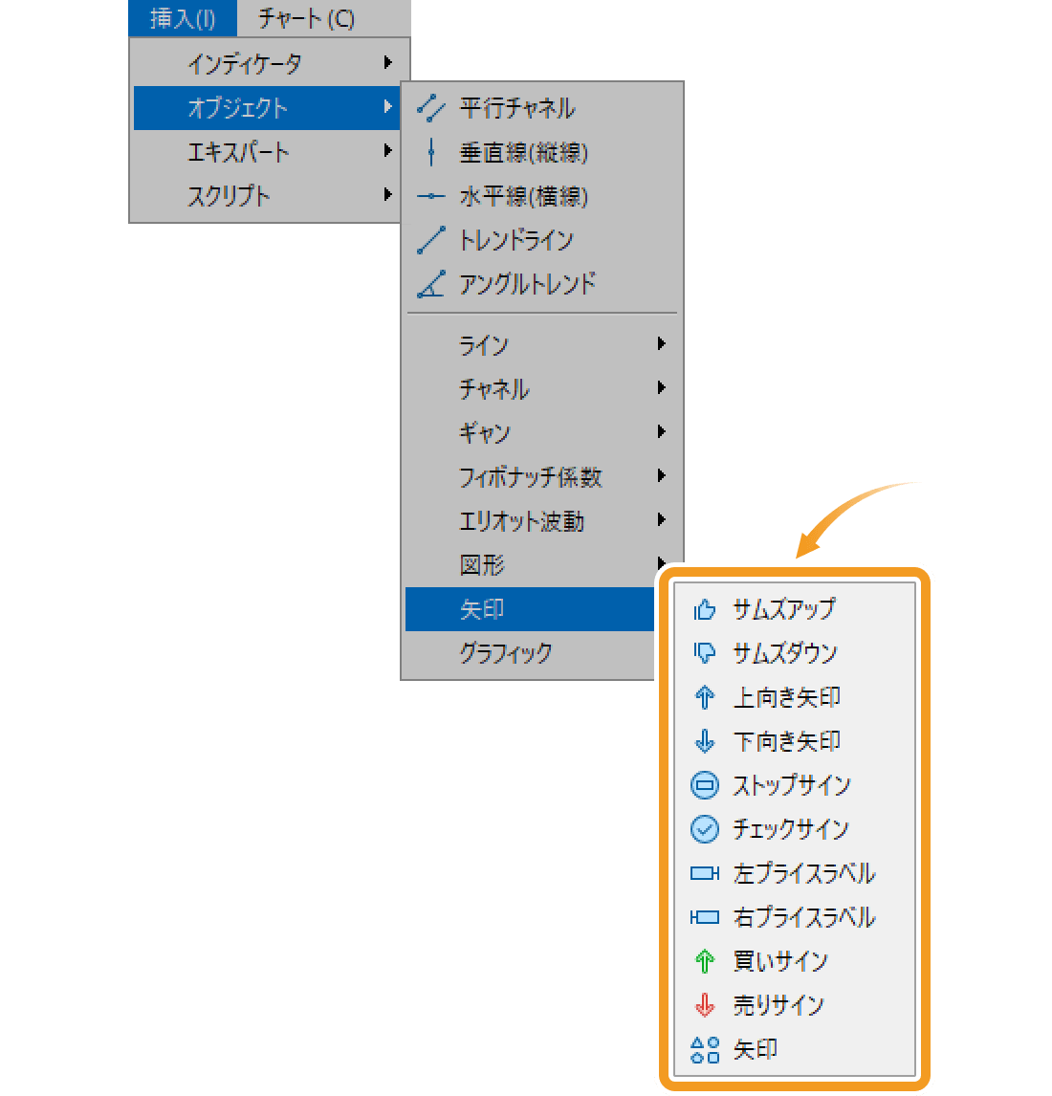Open the 挿入(I) menu
This screenshot has width=1052, height=1096.
pyautogui.click(x=183, y=18)
